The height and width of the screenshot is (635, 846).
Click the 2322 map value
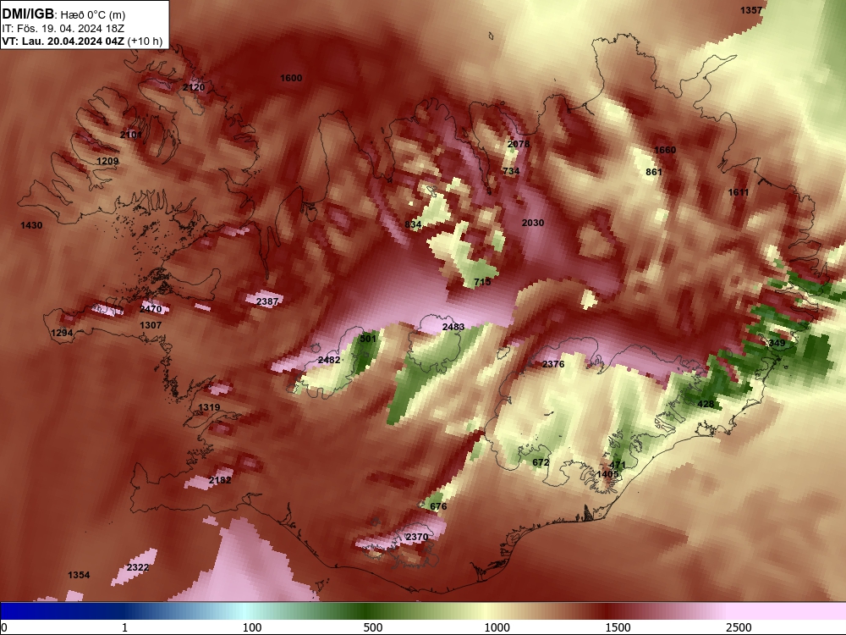(x=138, y=567)
